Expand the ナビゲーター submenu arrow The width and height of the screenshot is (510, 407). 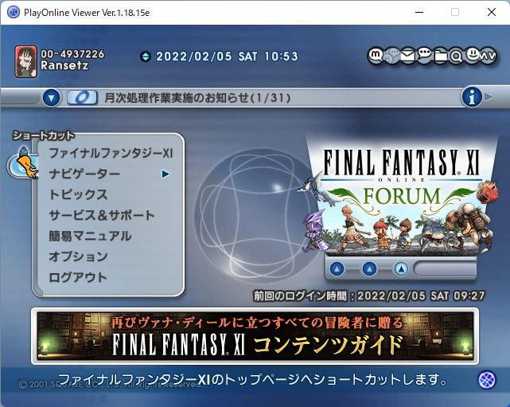pyautogui.click(x=165, y=174)
